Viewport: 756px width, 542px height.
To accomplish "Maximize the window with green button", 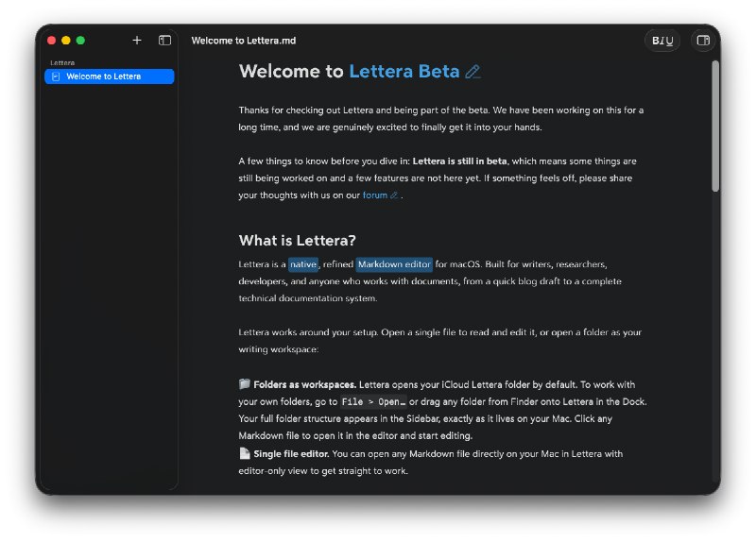I will tap(80, 41).
